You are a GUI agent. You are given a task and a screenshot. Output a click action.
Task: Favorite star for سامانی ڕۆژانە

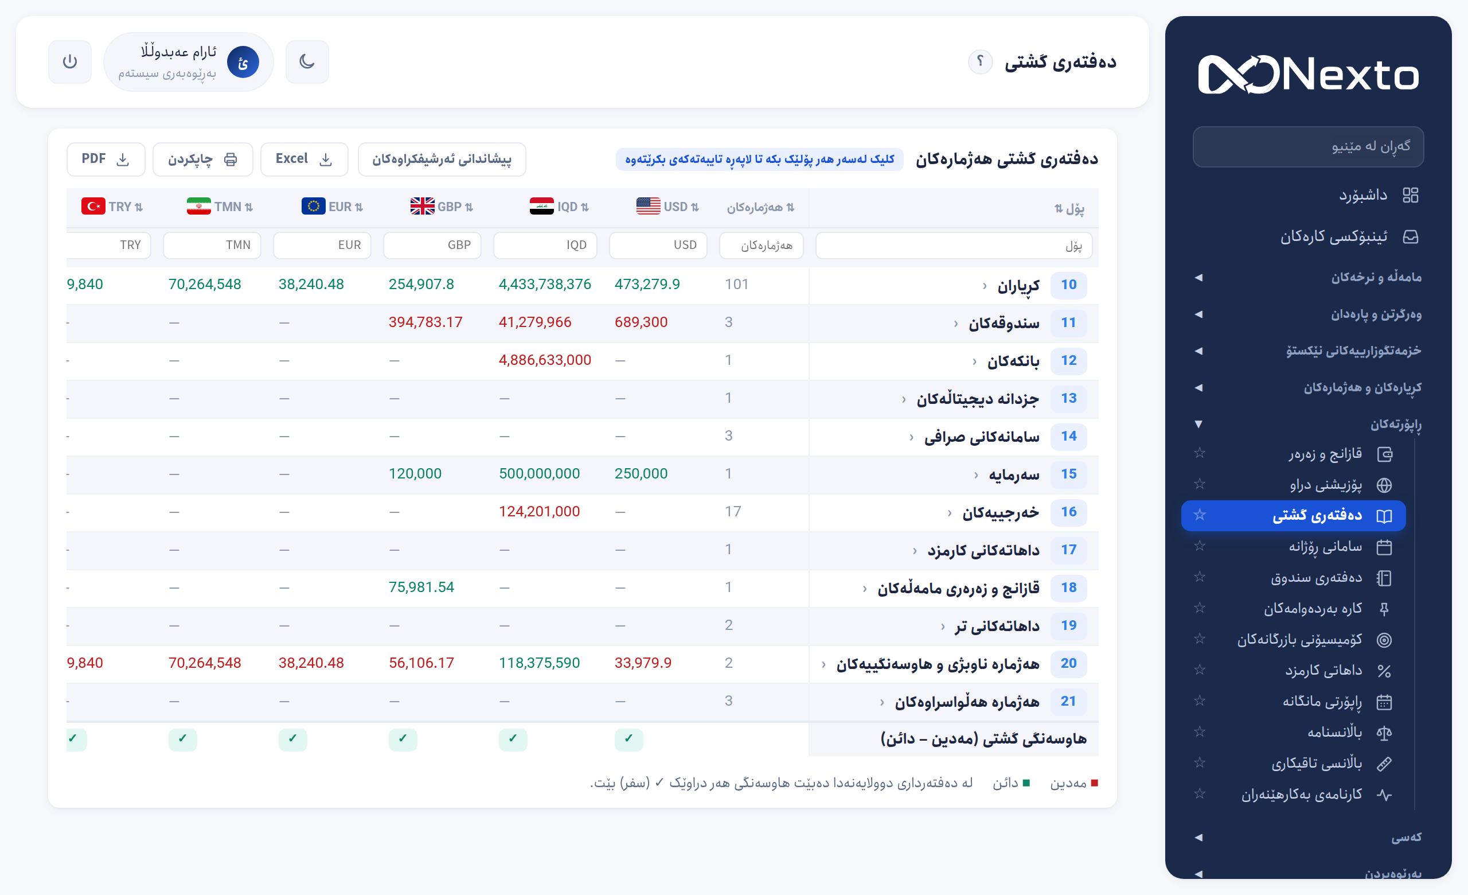pos(1199,546)
